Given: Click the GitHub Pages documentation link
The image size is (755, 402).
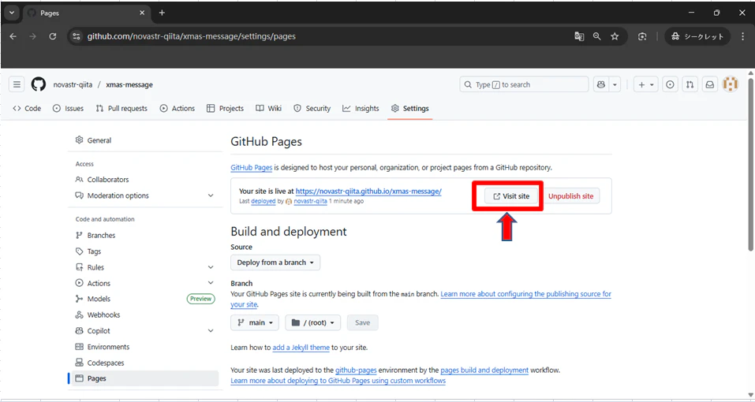Looking at the screenshot, I should click(x=252, y=168).
